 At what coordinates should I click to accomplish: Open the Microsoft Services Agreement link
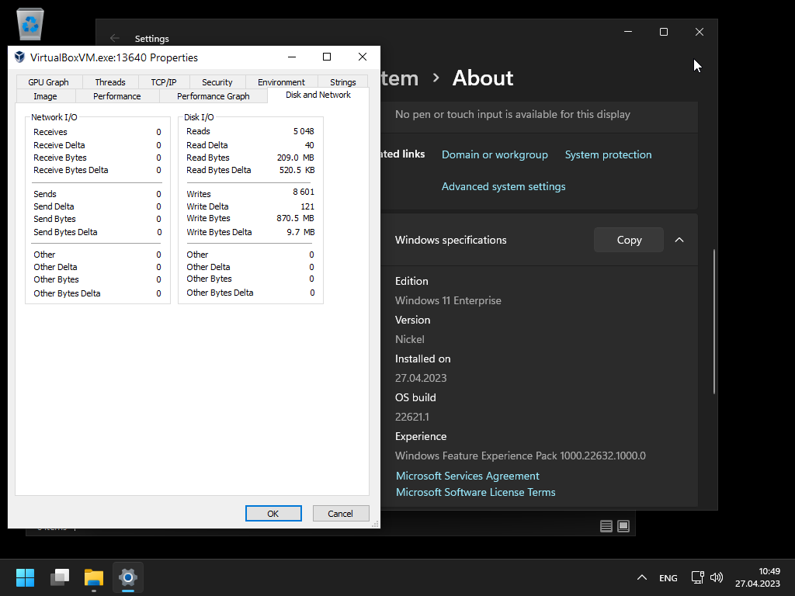pyautogui.click(x=467, y=476)
